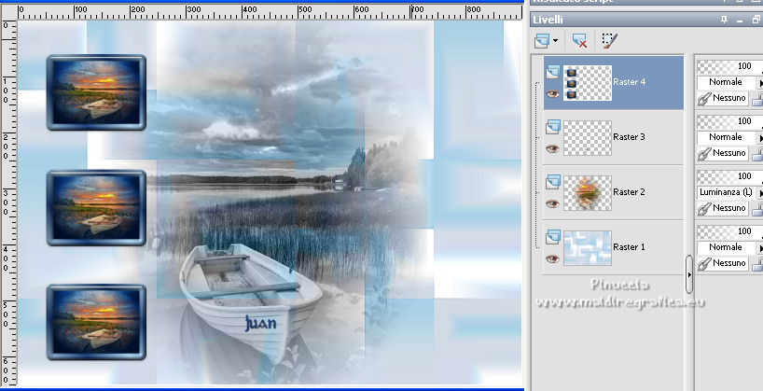Adjust Raster 1 opacity slider showing 100
This screenshot has width=763, height=391.
tap(729, 231)
